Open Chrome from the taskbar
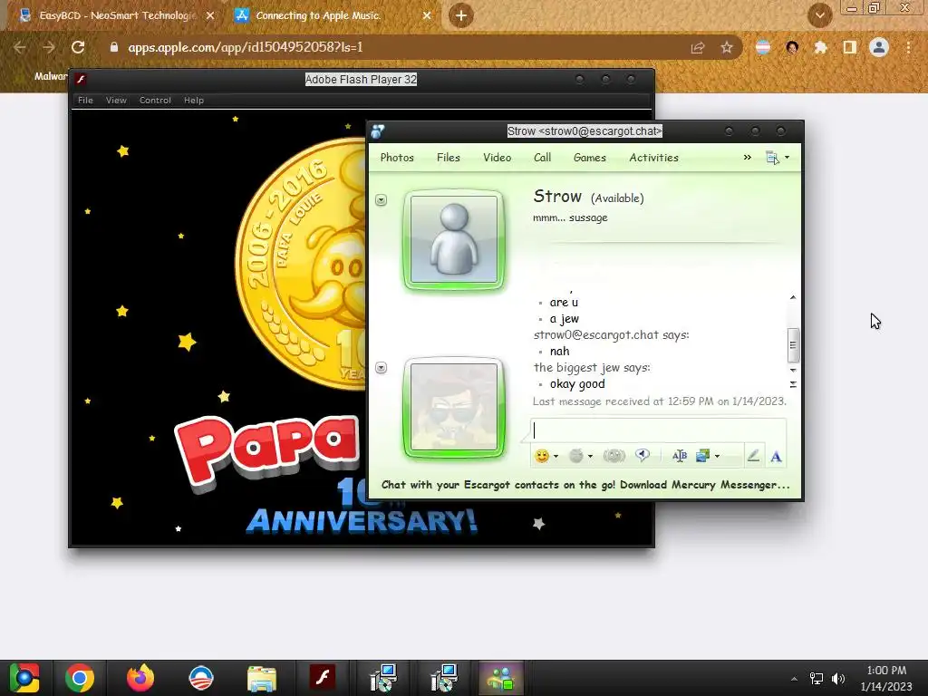 pyautogui.click(x=80, y=678)
